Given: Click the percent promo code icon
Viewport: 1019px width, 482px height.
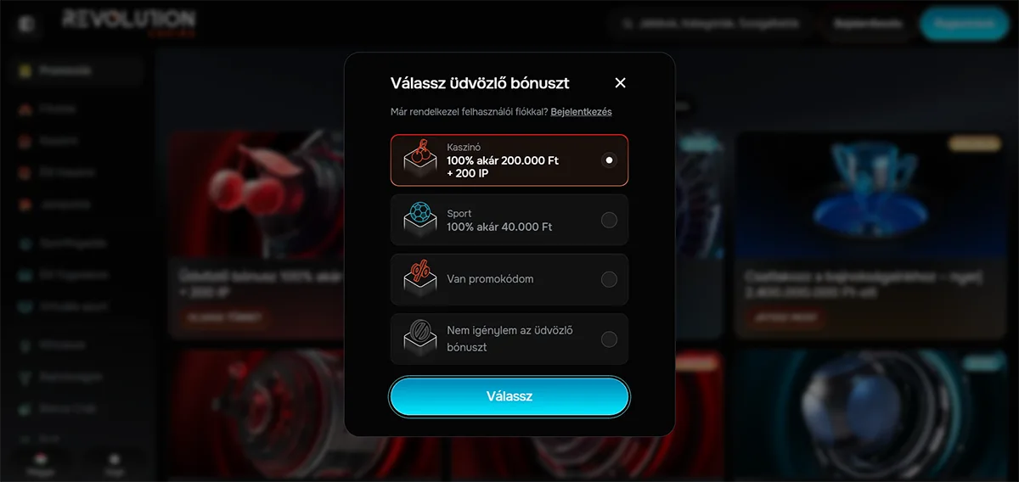Looking at the screenshot, I should [x=420, y=279].
